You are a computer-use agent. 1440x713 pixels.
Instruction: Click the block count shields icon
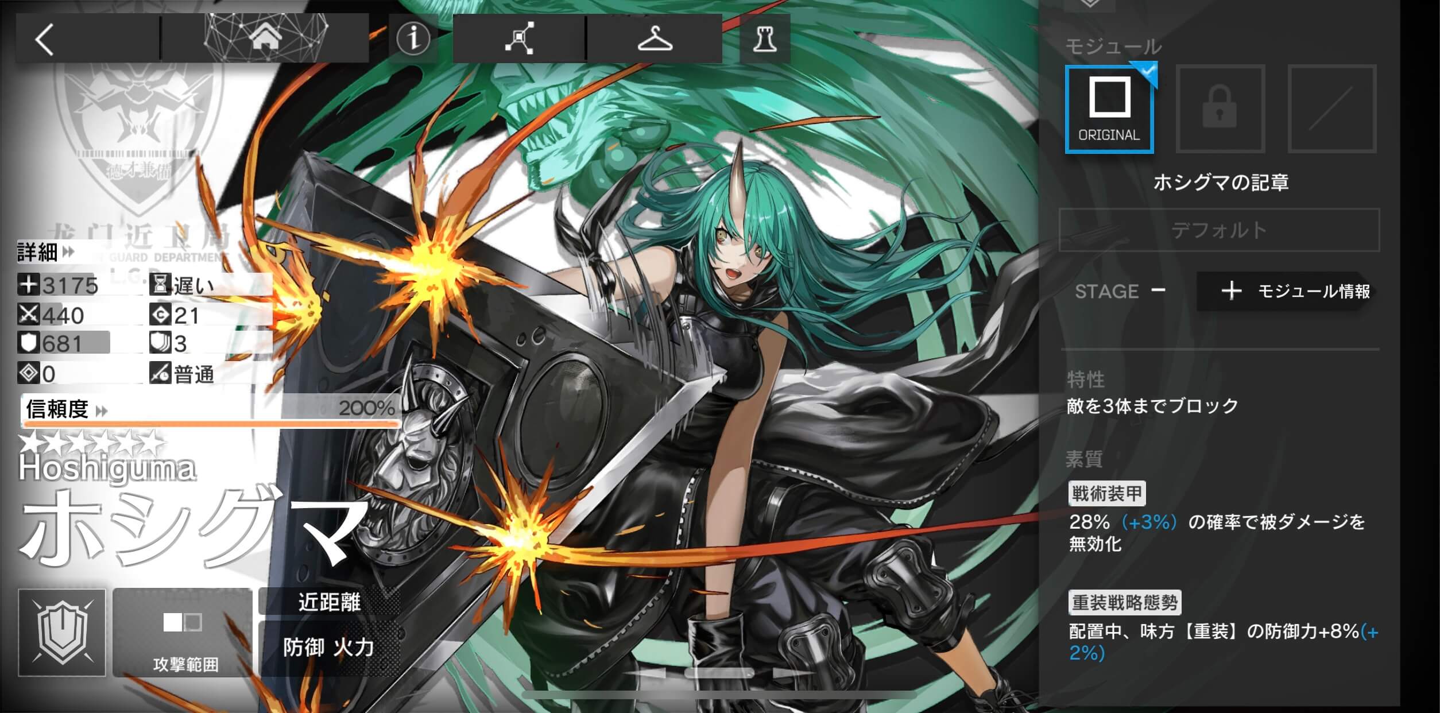point(160,343)
